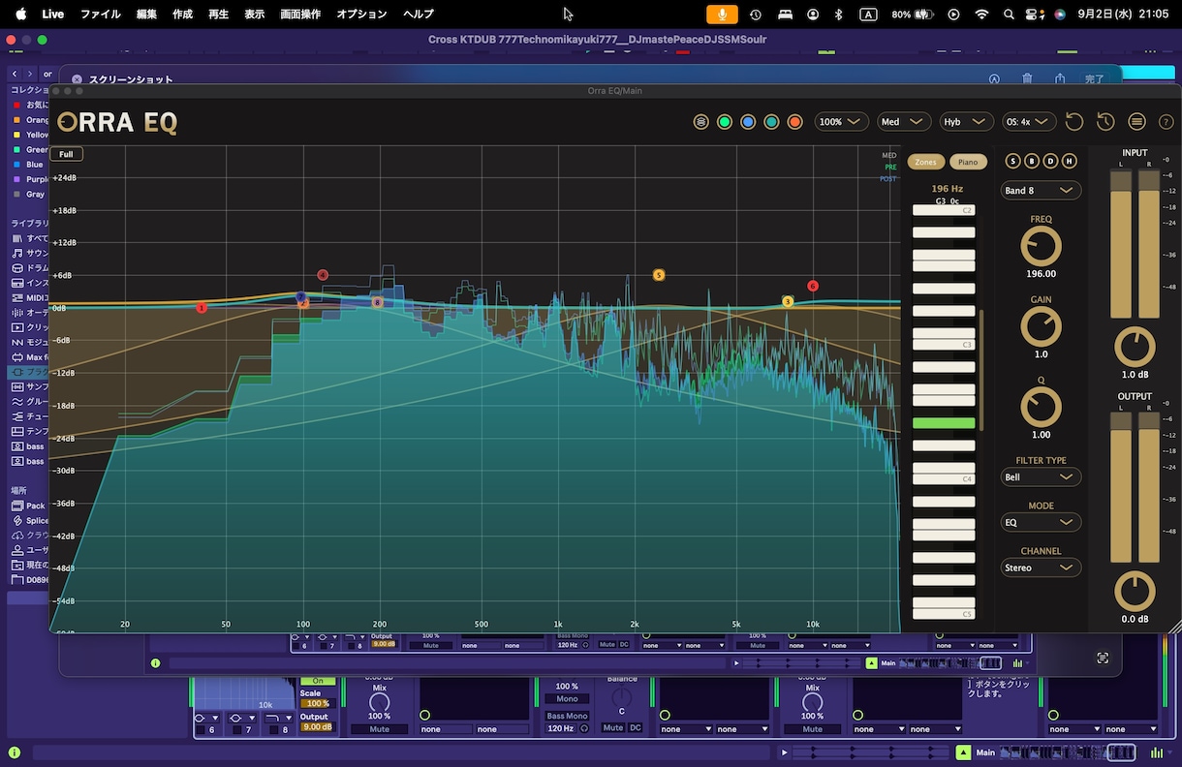
Task: Click the Wi-Fi icon in menu bar
Action: point(982,15)
